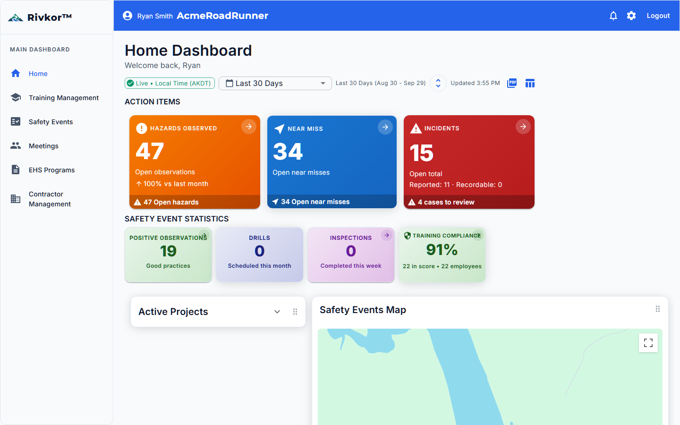This screenshot has width=680, height=425.
Task: Open Contractor Management in the sidebar
Action: coord(57,199)
